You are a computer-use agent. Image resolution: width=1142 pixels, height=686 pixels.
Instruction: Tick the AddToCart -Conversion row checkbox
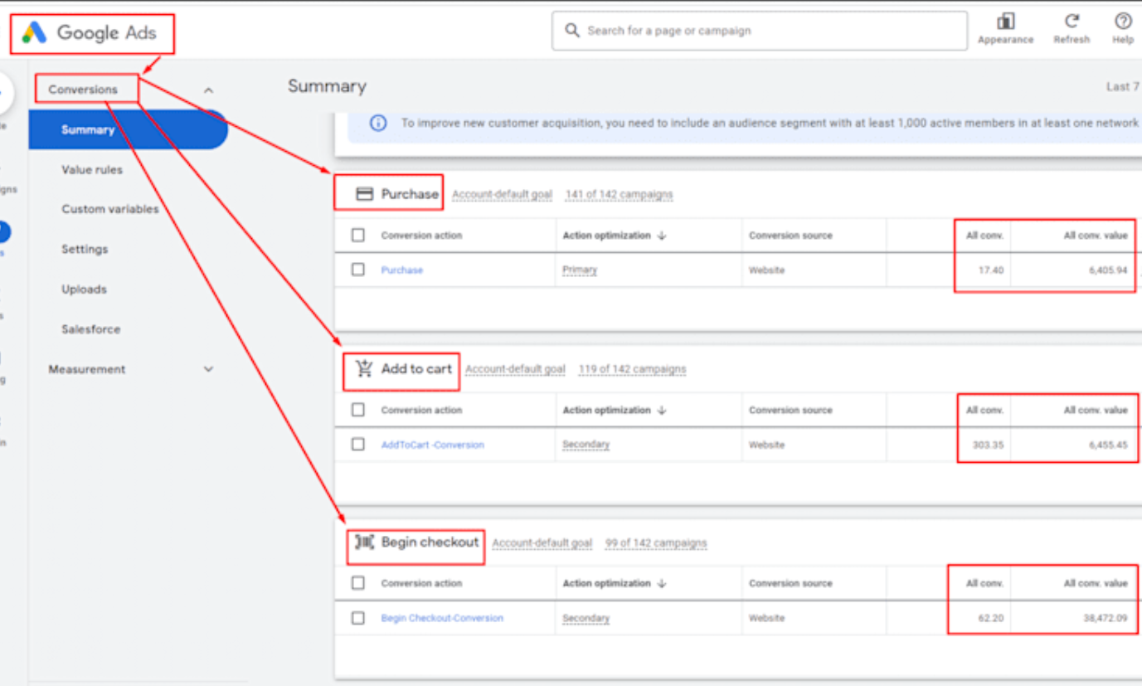coord(358,445)
